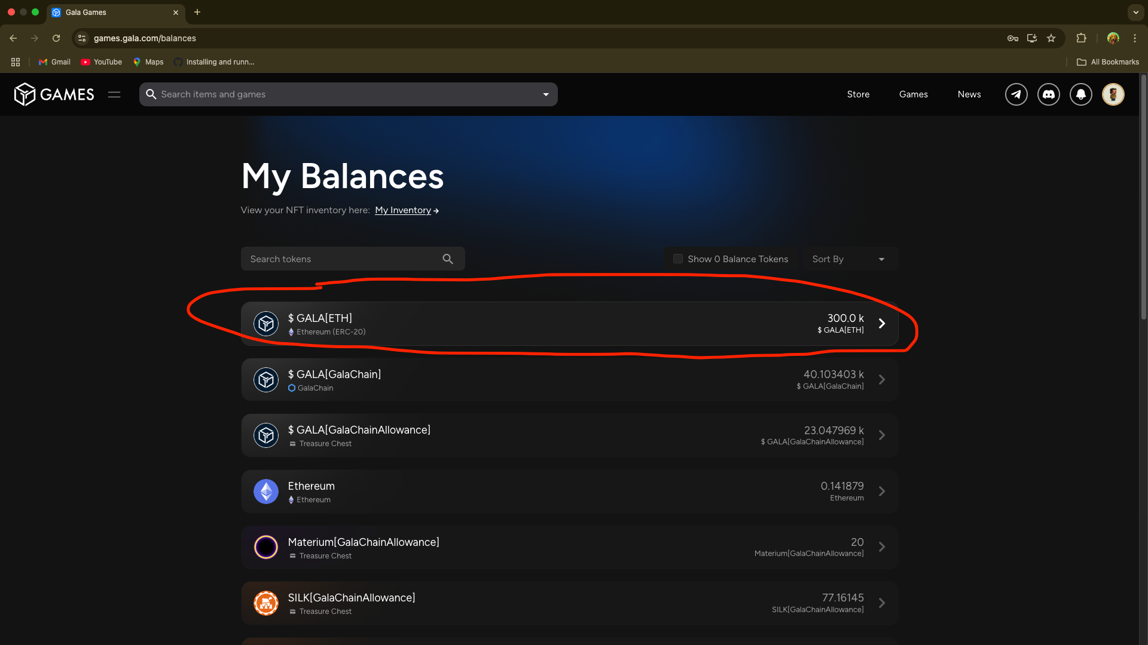Click the Materium balance value 20
Screen dimensions: 1148x645
(857, 542)
